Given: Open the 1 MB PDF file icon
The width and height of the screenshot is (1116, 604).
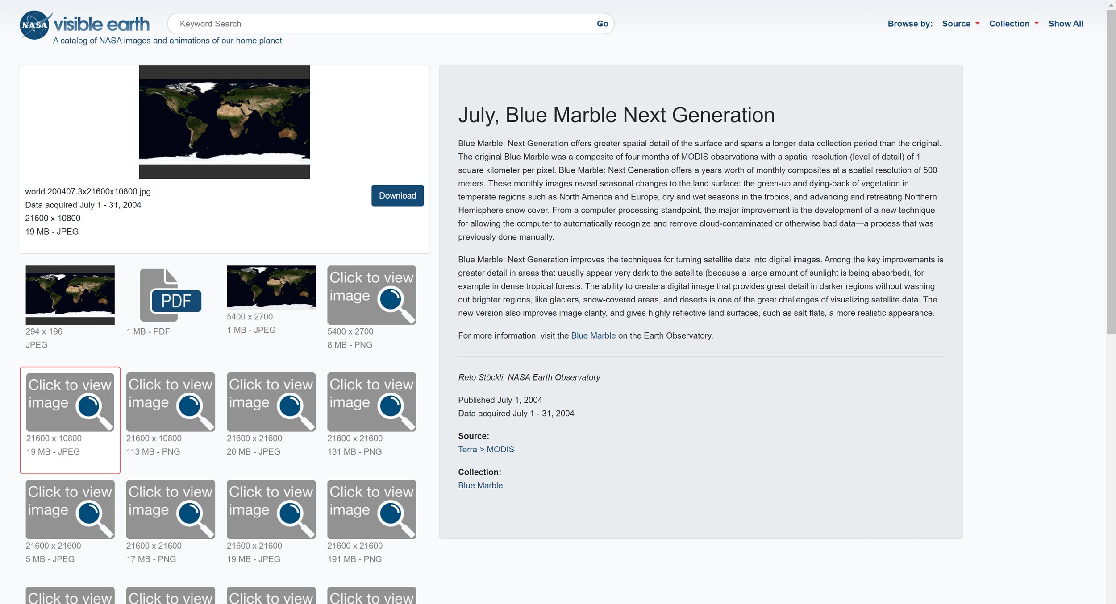Looking at the screenshot, I should tap(171, 295).
